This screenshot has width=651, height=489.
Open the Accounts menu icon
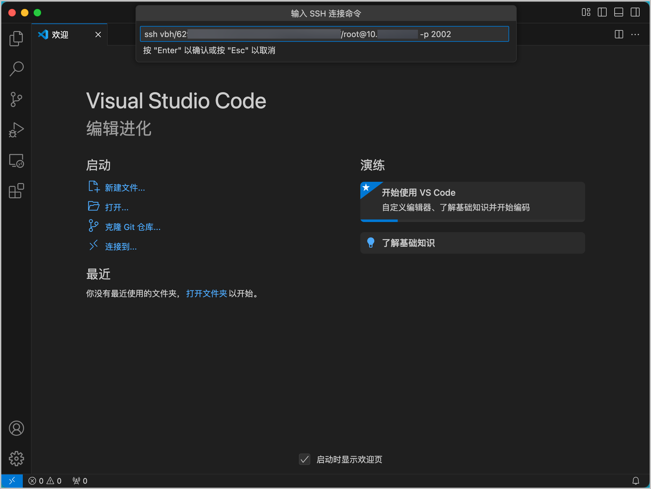coord(16,428)
